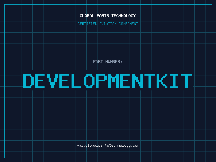Select the large letter M in DEVELOPMENTKIT
Screen dimensions: 216x162
click(113, 81)
